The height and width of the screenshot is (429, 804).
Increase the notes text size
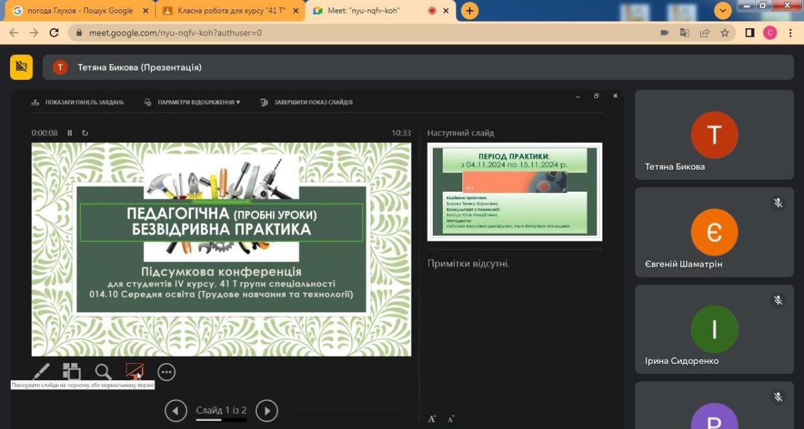tap(432, 419)
